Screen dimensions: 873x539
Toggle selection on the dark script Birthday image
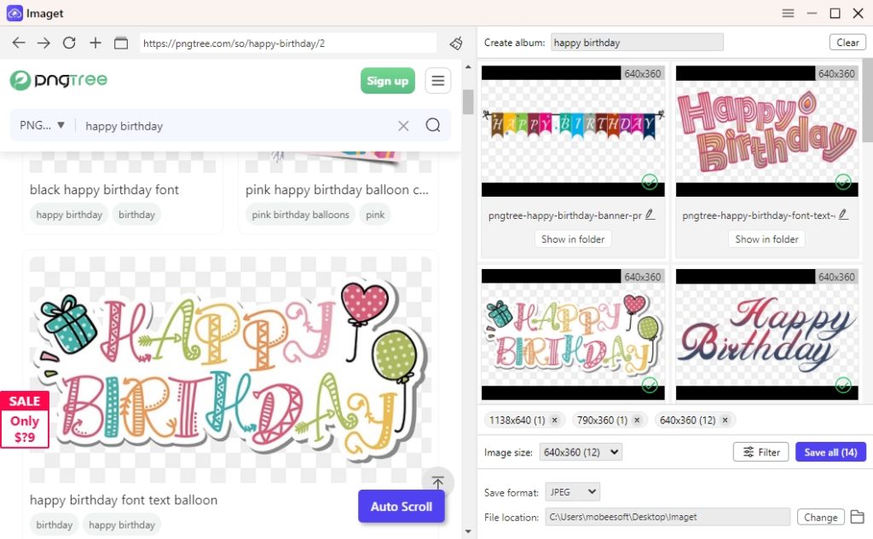[843, 386]
